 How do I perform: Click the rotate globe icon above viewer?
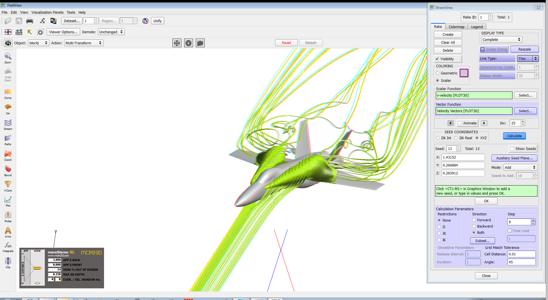(188, 43)
